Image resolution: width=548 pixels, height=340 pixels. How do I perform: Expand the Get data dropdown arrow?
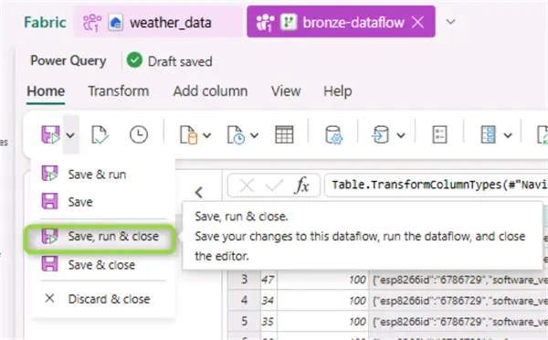coord(207,135)
